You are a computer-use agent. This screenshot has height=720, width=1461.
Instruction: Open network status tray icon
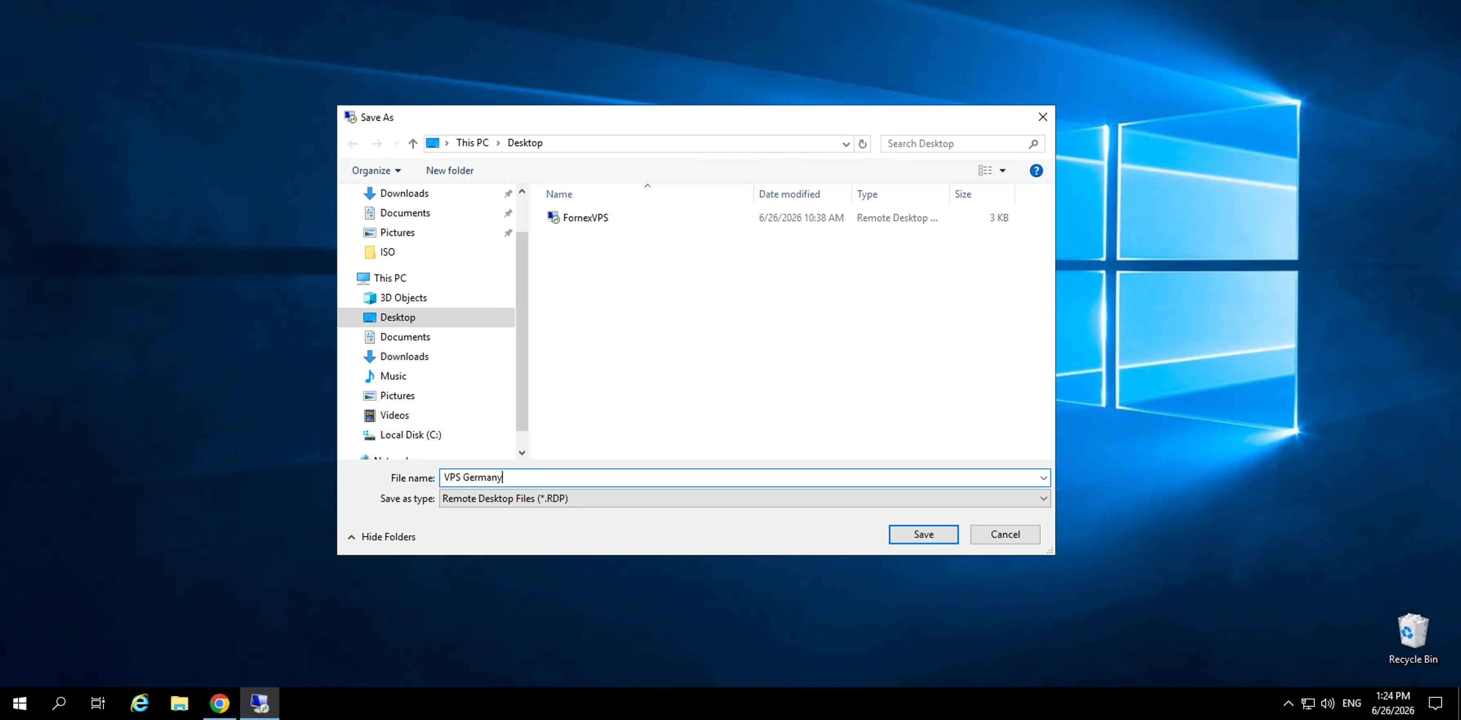[x=1308, y=704]
